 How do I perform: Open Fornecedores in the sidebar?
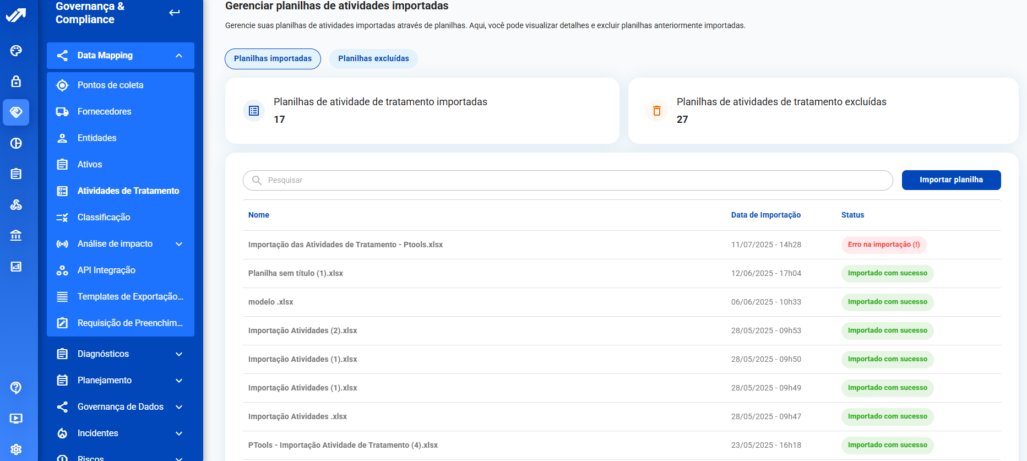[104, 112]
